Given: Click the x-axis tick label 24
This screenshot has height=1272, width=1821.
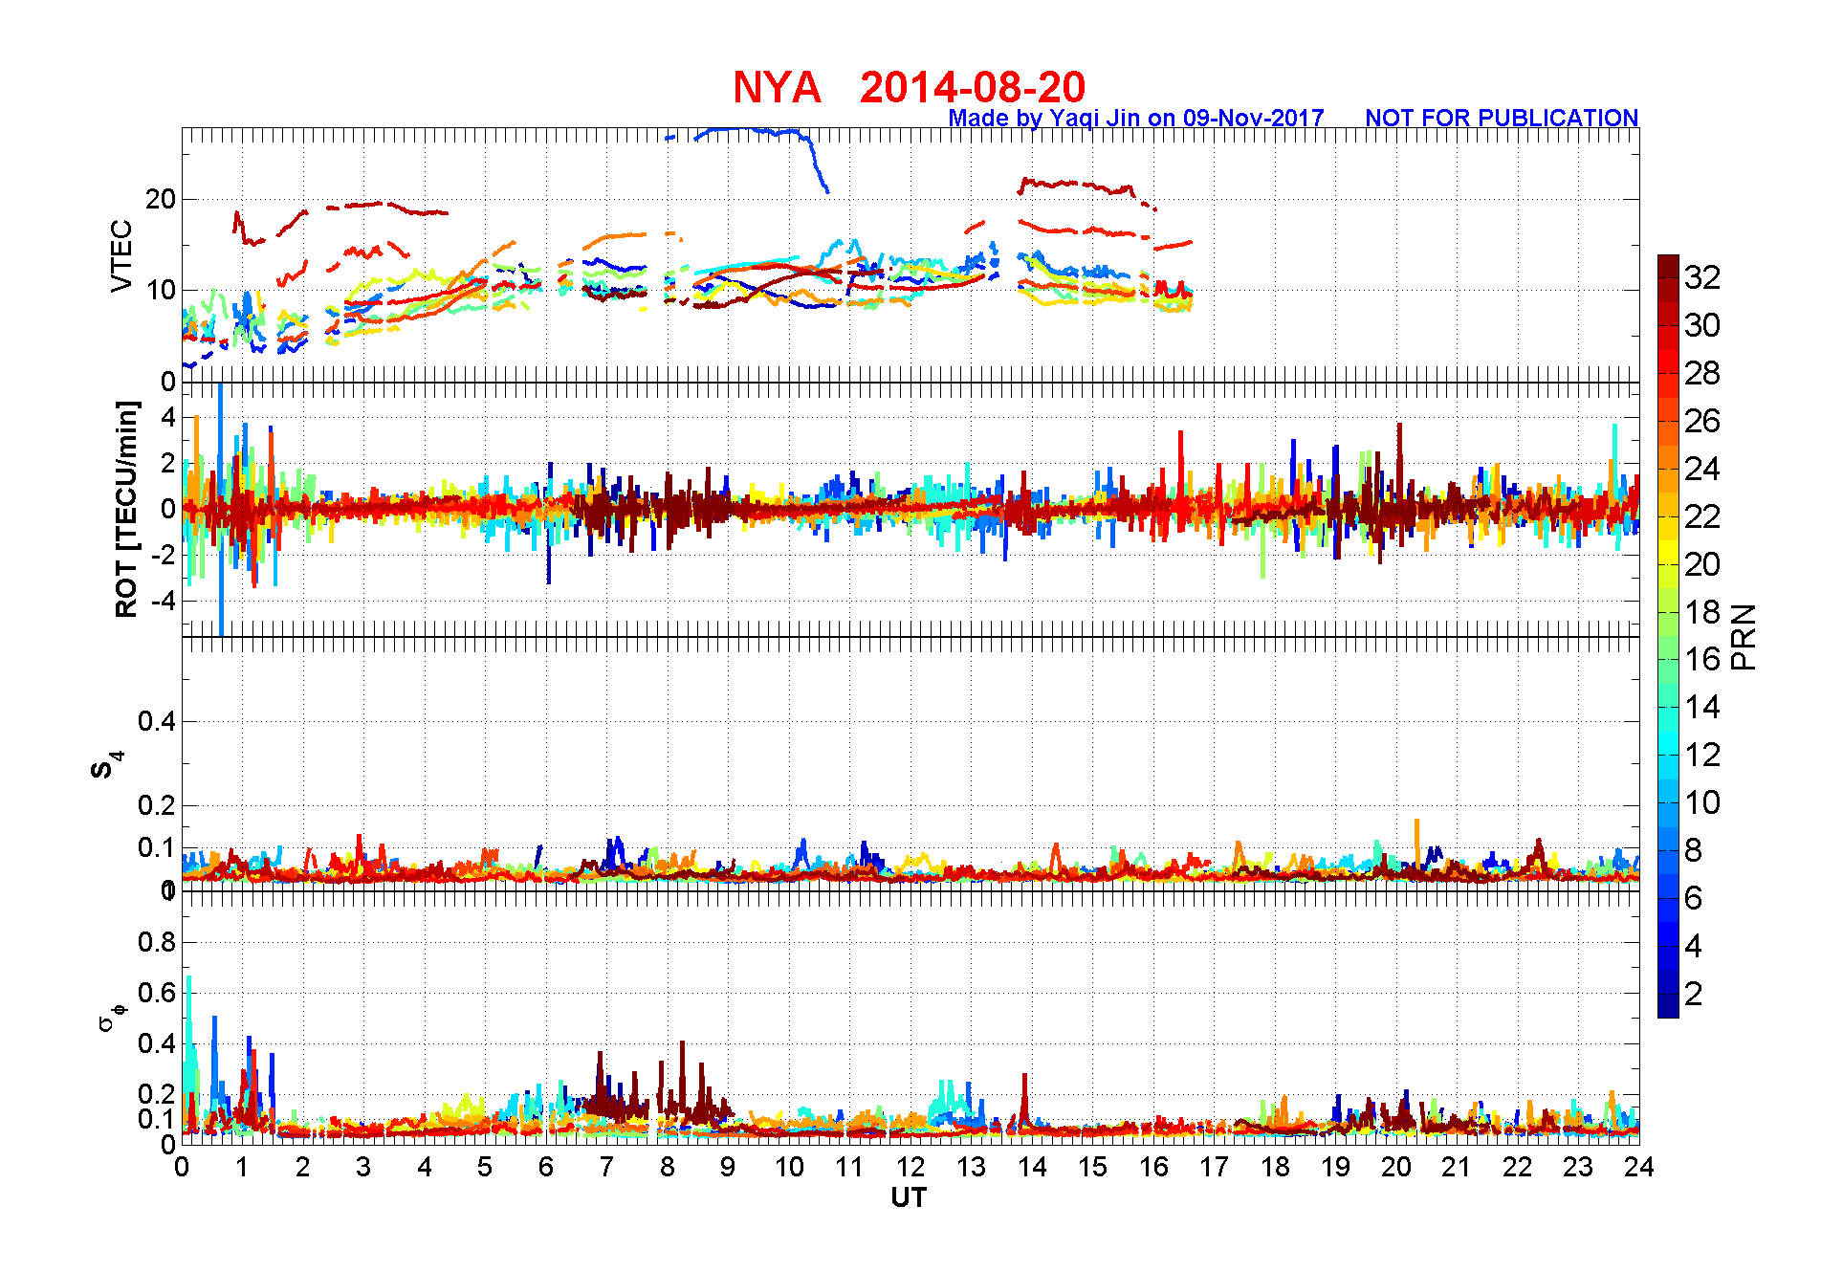Looking at the screenshot, I should point(1639,1166).
